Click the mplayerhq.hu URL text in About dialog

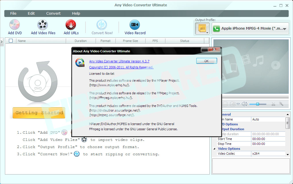pos(109,85)
